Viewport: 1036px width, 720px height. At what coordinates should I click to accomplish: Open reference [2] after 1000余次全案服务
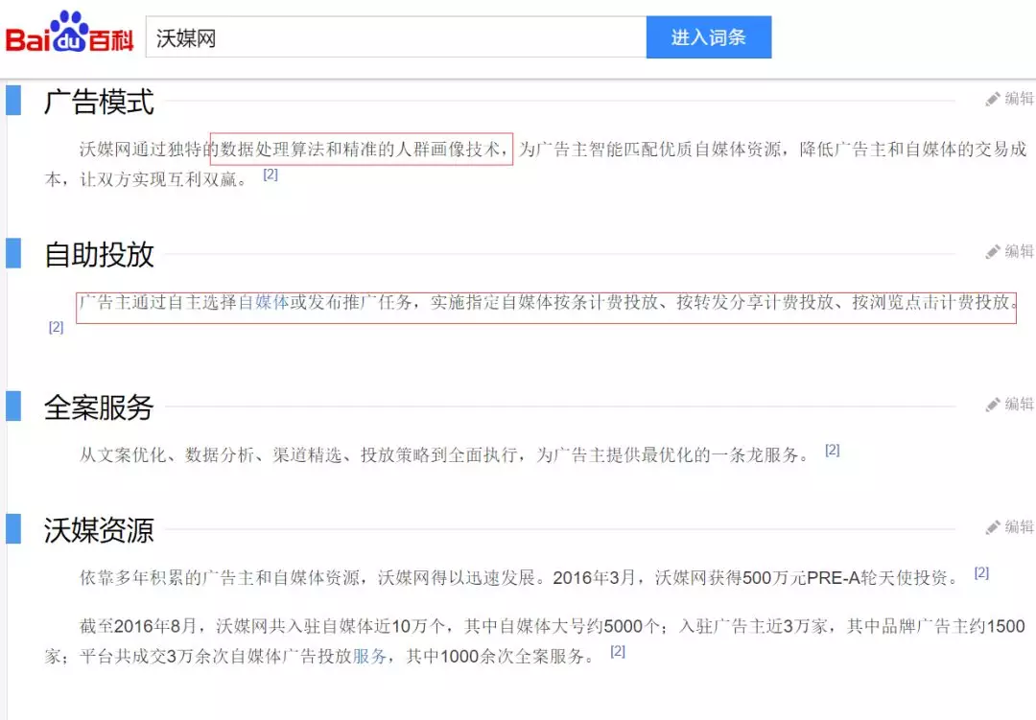[x=618, y=651]
